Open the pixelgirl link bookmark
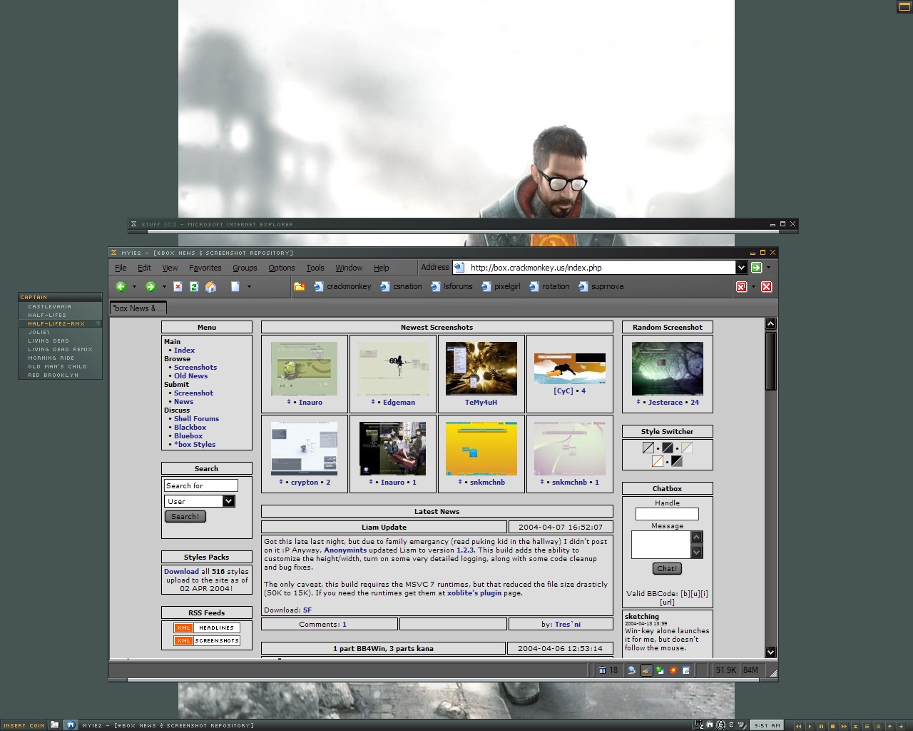The width and height of the screenshot is (913, 731). (501, 286)
